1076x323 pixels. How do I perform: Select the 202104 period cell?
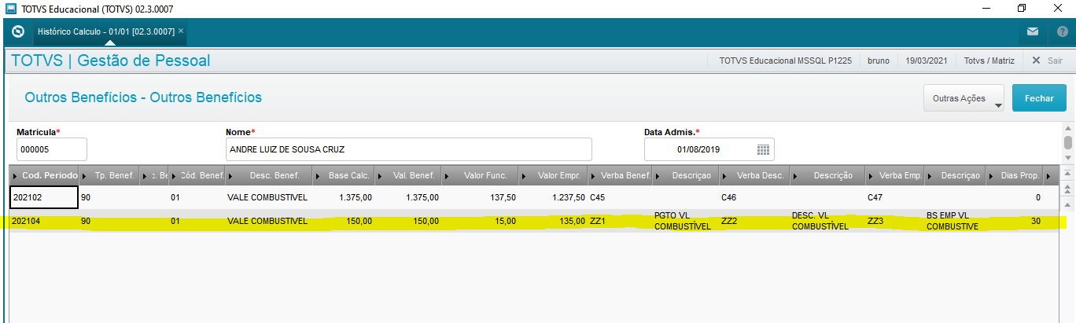coord(43,222)
